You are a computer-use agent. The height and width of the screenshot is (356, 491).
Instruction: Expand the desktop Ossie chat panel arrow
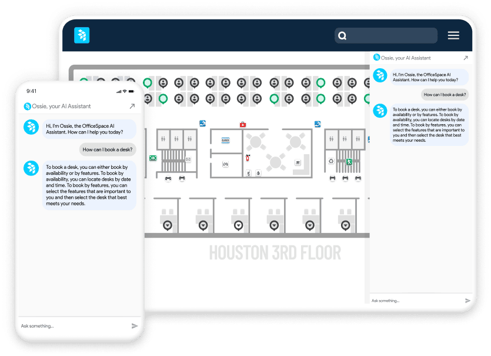pyautogui.click(x=466, y=58)
